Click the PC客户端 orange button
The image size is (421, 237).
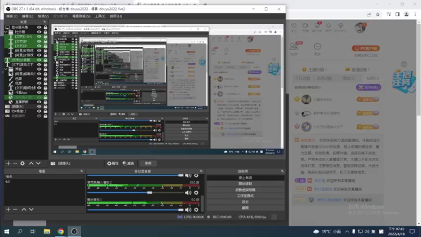366,48
